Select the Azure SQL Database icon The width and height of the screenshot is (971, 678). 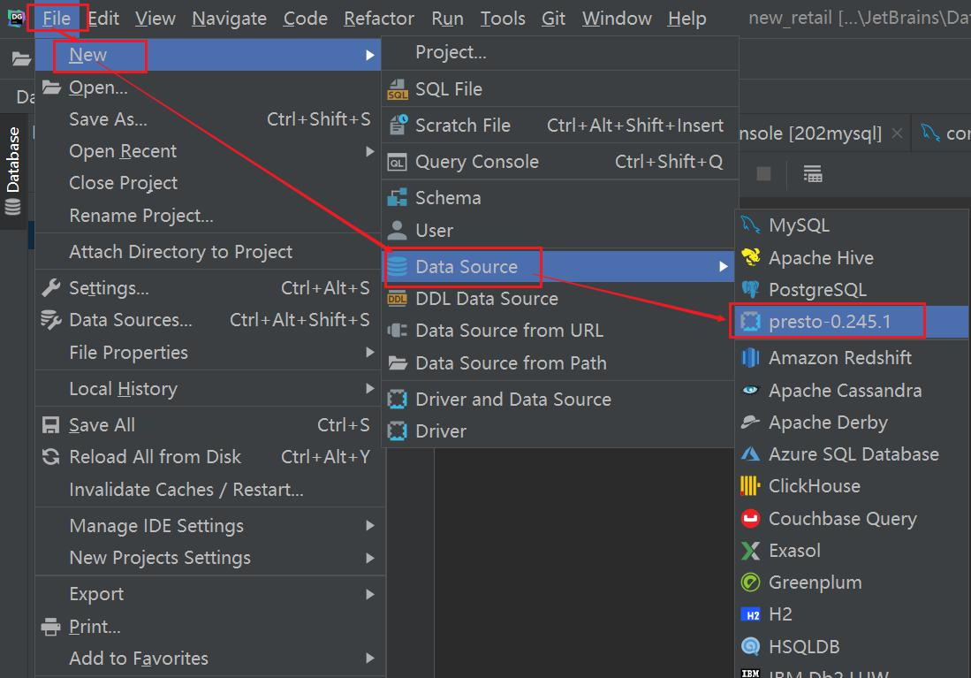750,453
